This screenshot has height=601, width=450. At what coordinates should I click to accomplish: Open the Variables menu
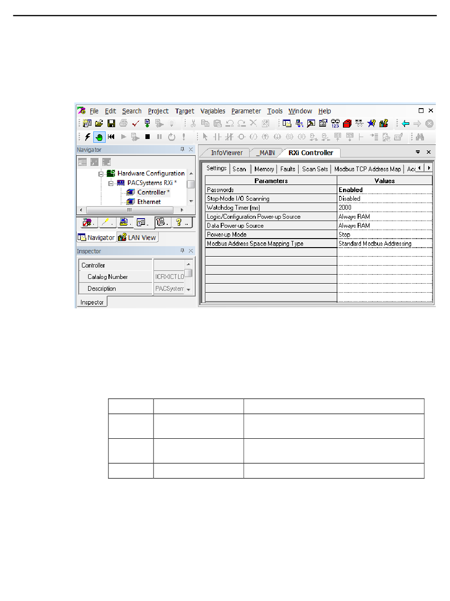pos(213,111)
